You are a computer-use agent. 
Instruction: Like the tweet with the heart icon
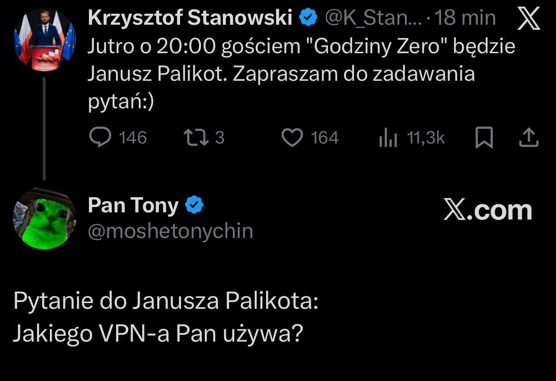click(292, 138)
